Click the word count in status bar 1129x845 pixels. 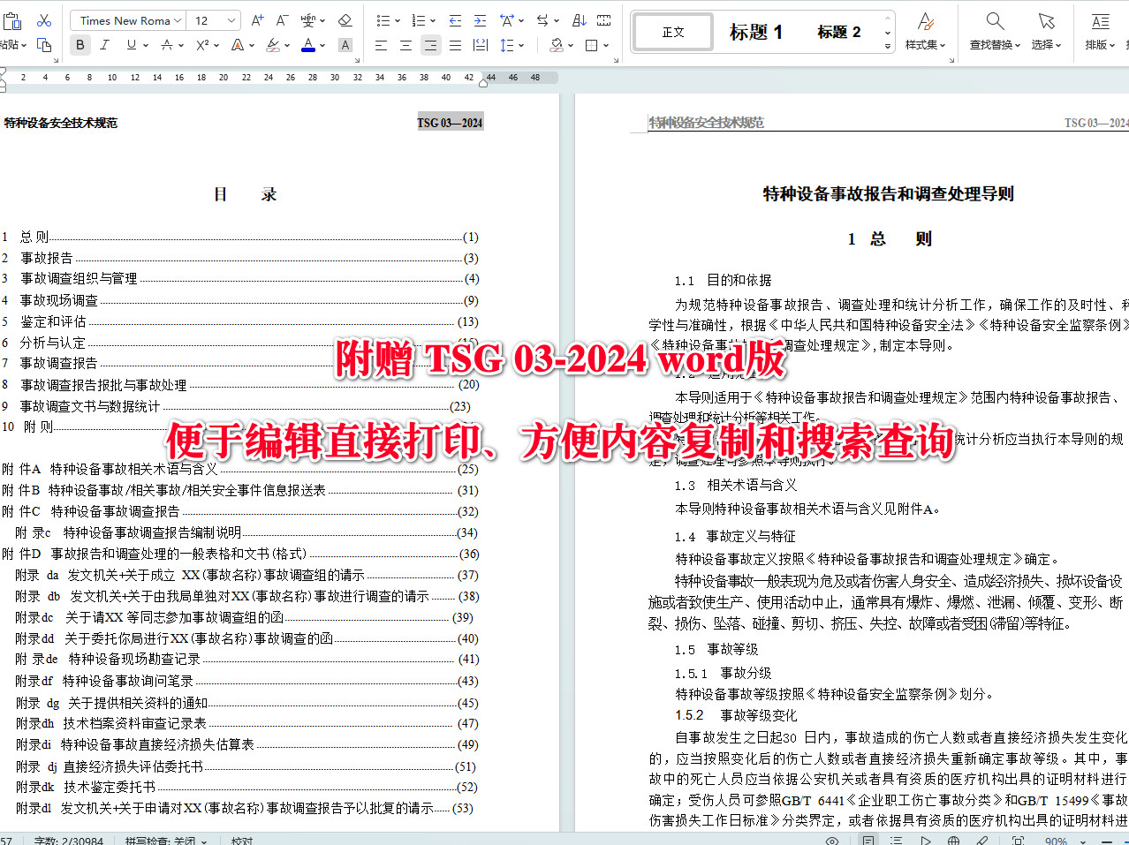click(x=68, y=841)
